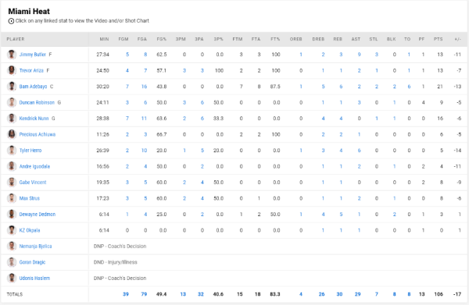Screen dimensions: 469x305
Task: Click Precious Achiuwa's headshot thumbnail
Action: [x=12, y=134]
